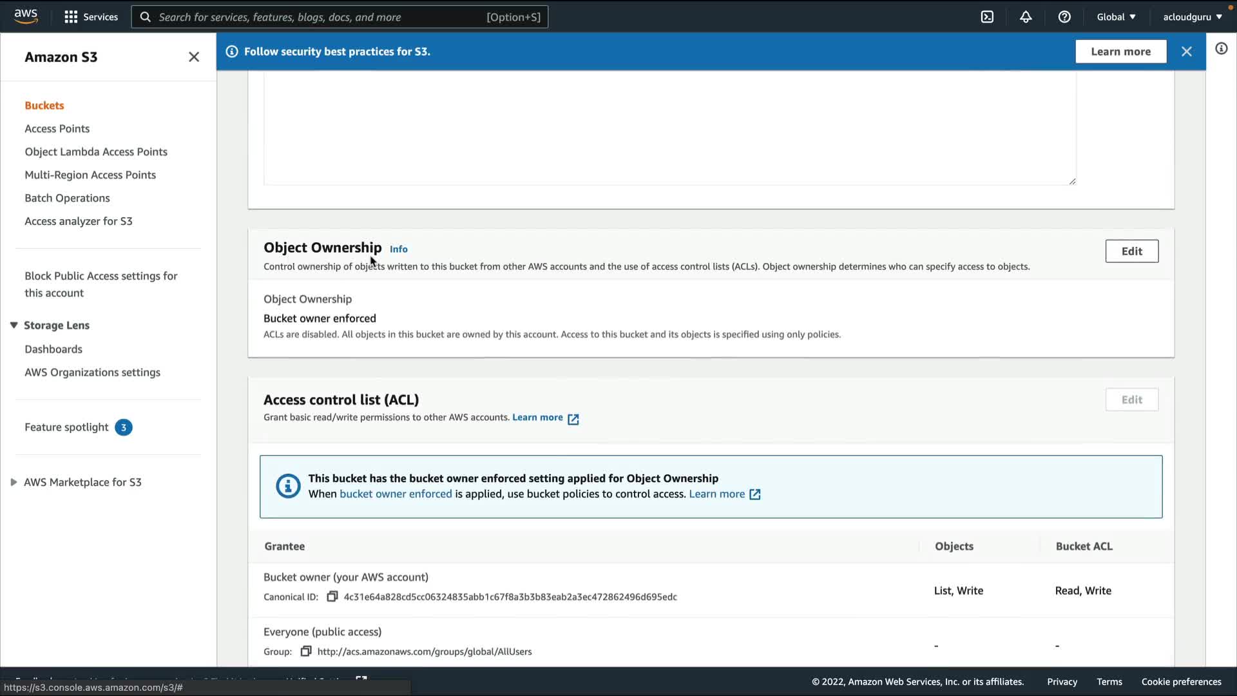
Task: Open the help question-mark icon
Action: click(x=1064, y=17)
